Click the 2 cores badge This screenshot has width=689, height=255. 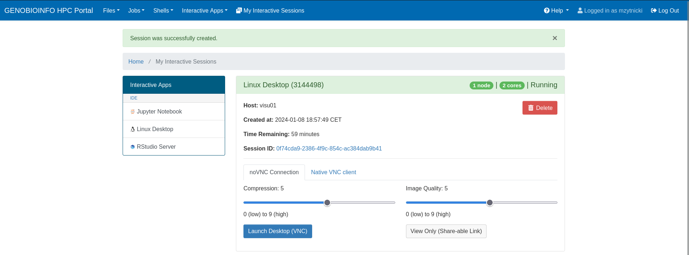click(x=512, y=85)
